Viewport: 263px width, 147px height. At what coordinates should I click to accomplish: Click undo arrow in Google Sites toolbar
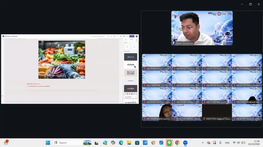click(108, 36)
